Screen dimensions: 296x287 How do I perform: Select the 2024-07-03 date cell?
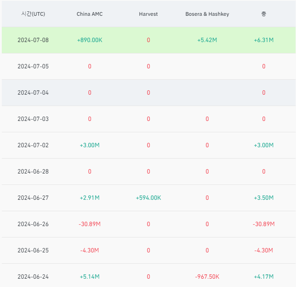[33, 119]
